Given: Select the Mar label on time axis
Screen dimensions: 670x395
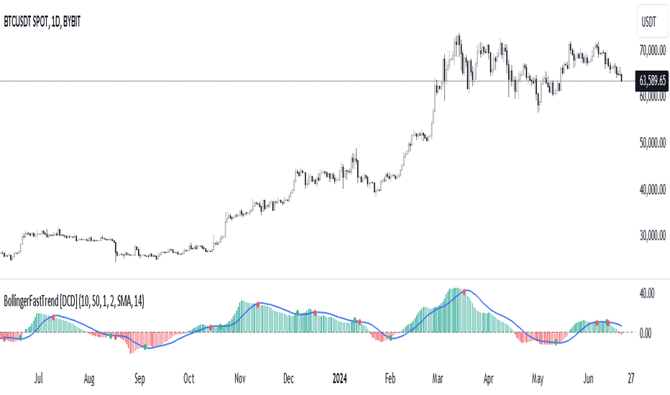Looking at the screenshot, I should [x=438, y=378].
